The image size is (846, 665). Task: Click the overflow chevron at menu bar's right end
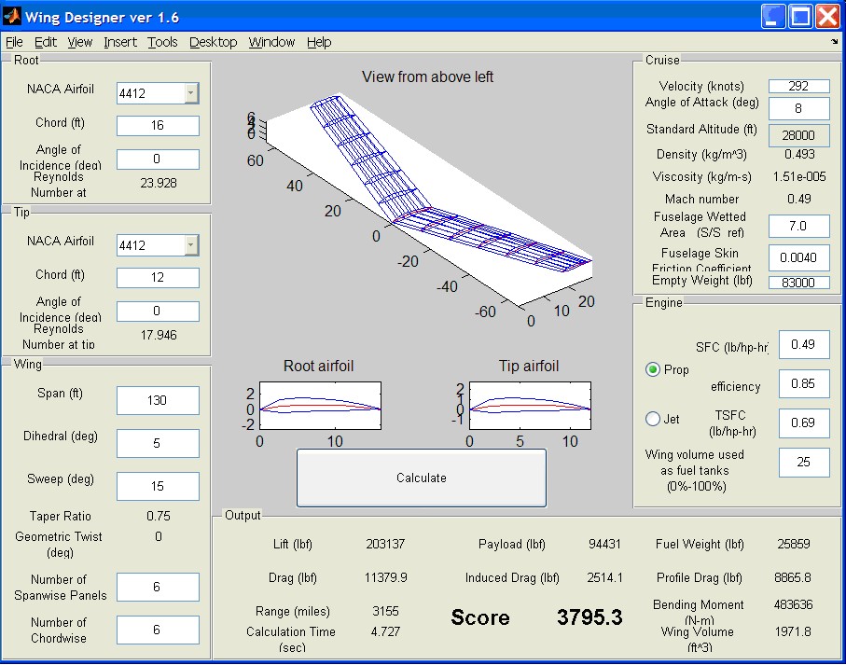click(x=837, y=42)
